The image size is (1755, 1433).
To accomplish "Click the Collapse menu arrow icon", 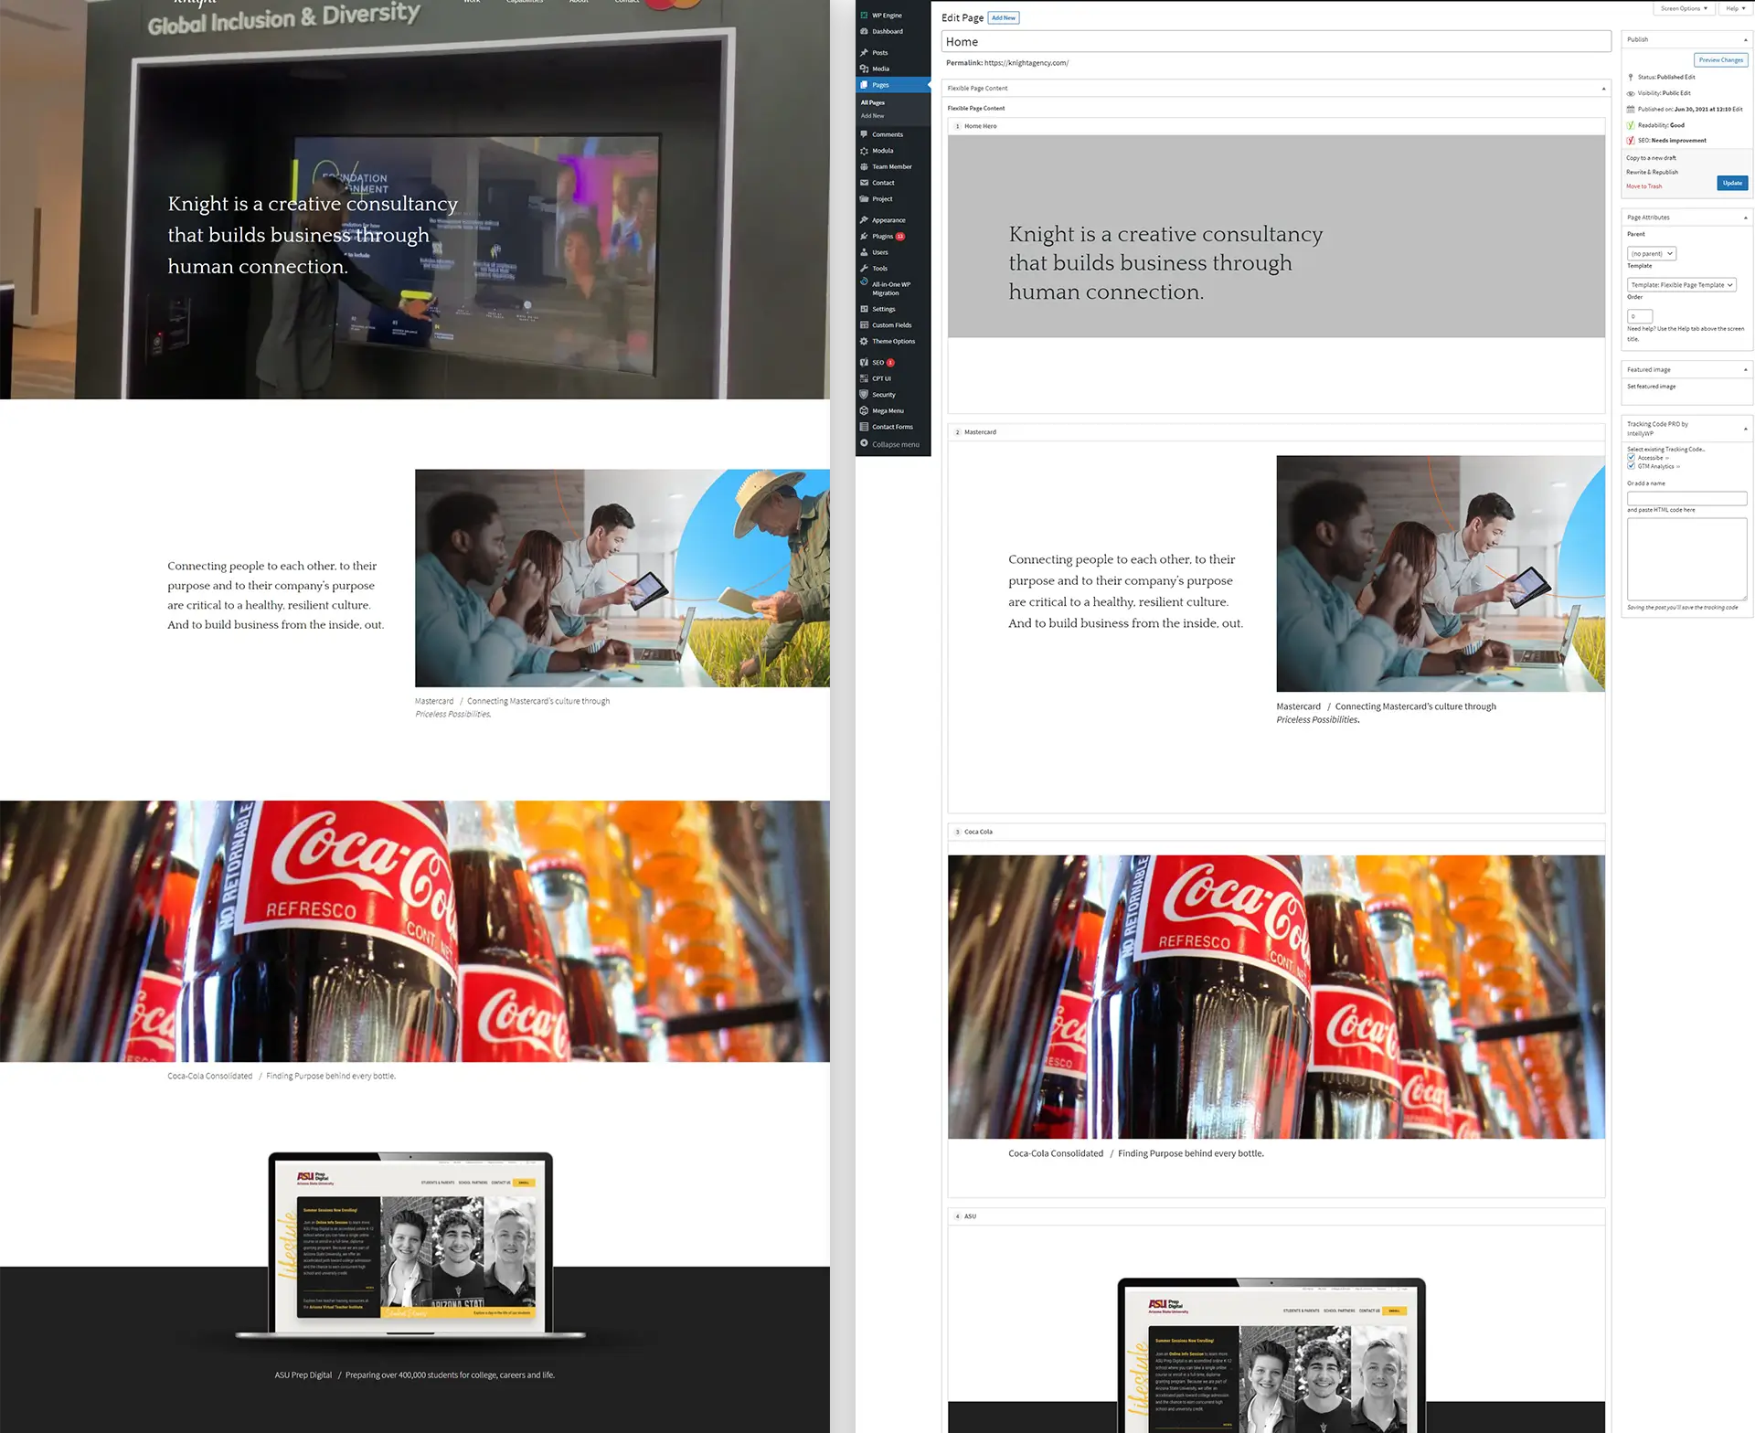I will 864,444.
